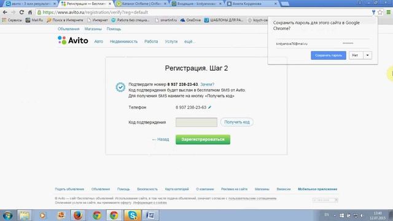Click the Получить код button
Screen dimensions: 393x221
(236, 122)
